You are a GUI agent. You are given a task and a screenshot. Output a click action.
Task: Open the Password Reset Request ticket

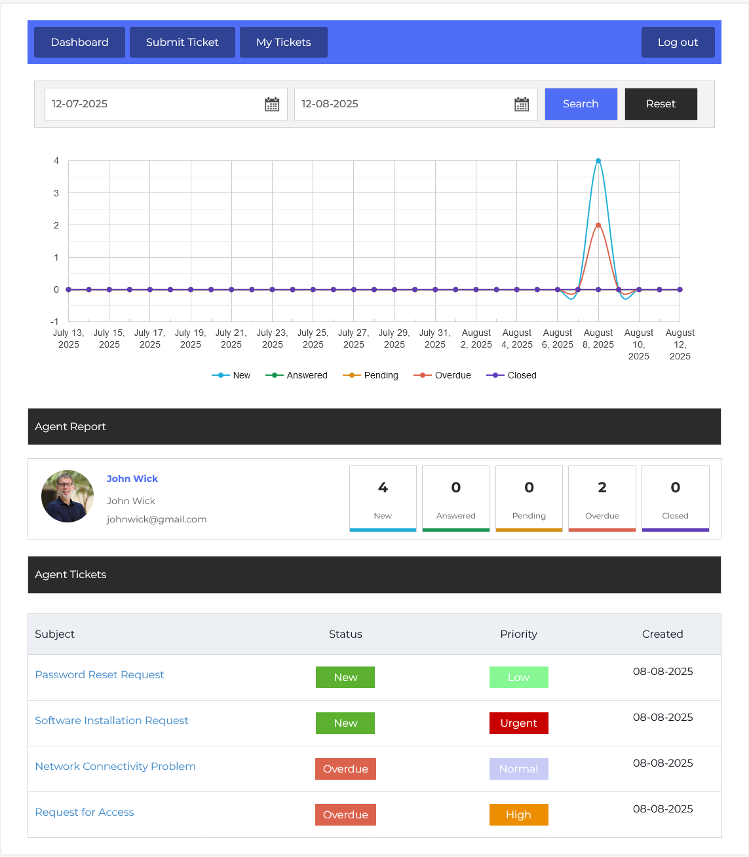[x=100, y=674]
